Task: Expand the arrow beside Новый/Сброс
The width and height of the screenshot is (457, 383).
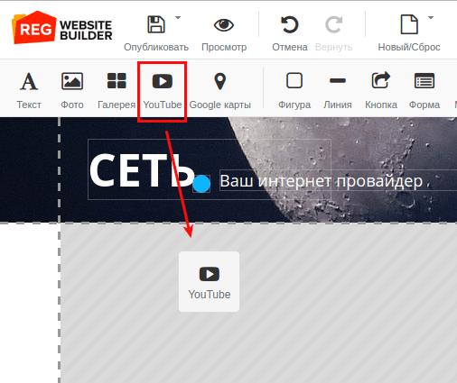Action: click(x=431, y=17)
